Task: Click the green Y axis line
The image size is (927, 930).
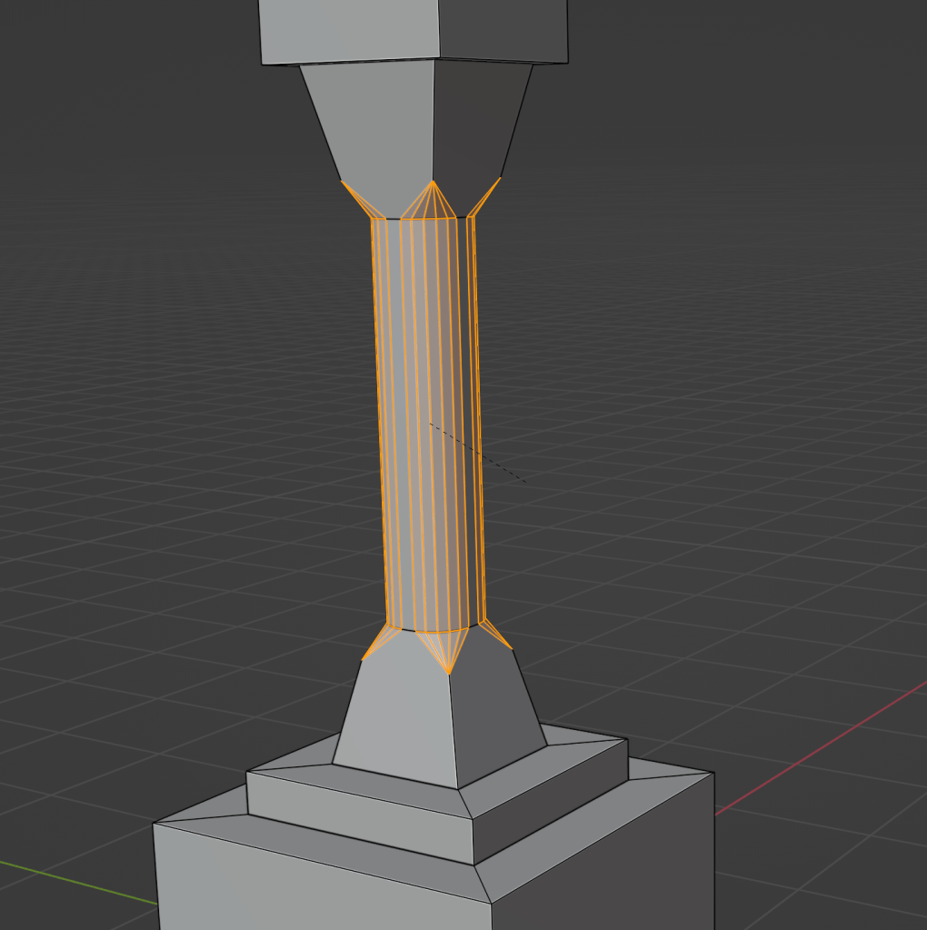Action: click(x=73, y=879)
